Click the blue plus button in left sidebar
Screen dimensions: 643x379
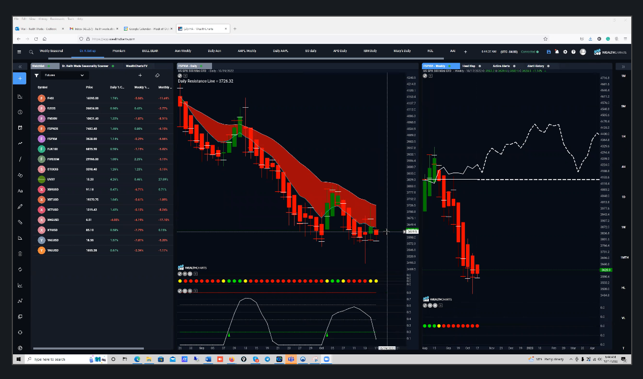point(20,78)
